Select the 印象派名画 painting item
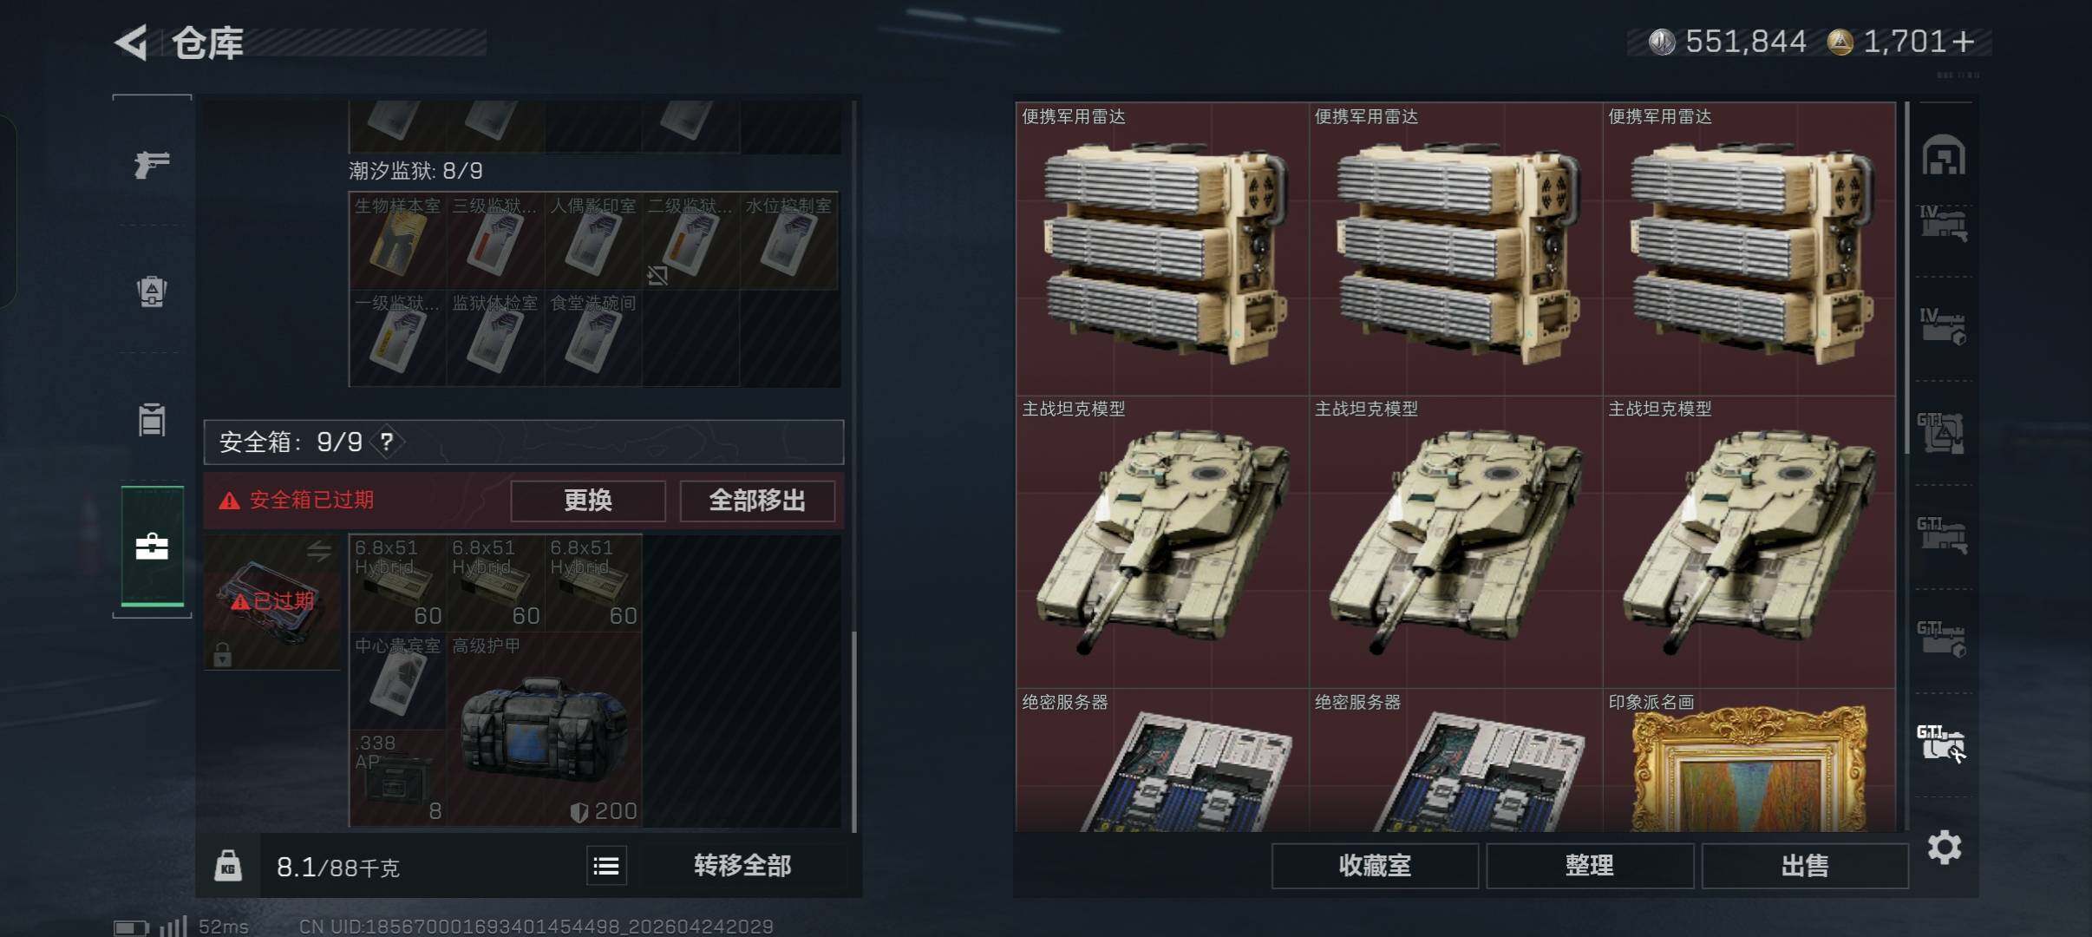Image resolution: width=2092 pixels, height=937 pixels. (x=1749, y=760)
